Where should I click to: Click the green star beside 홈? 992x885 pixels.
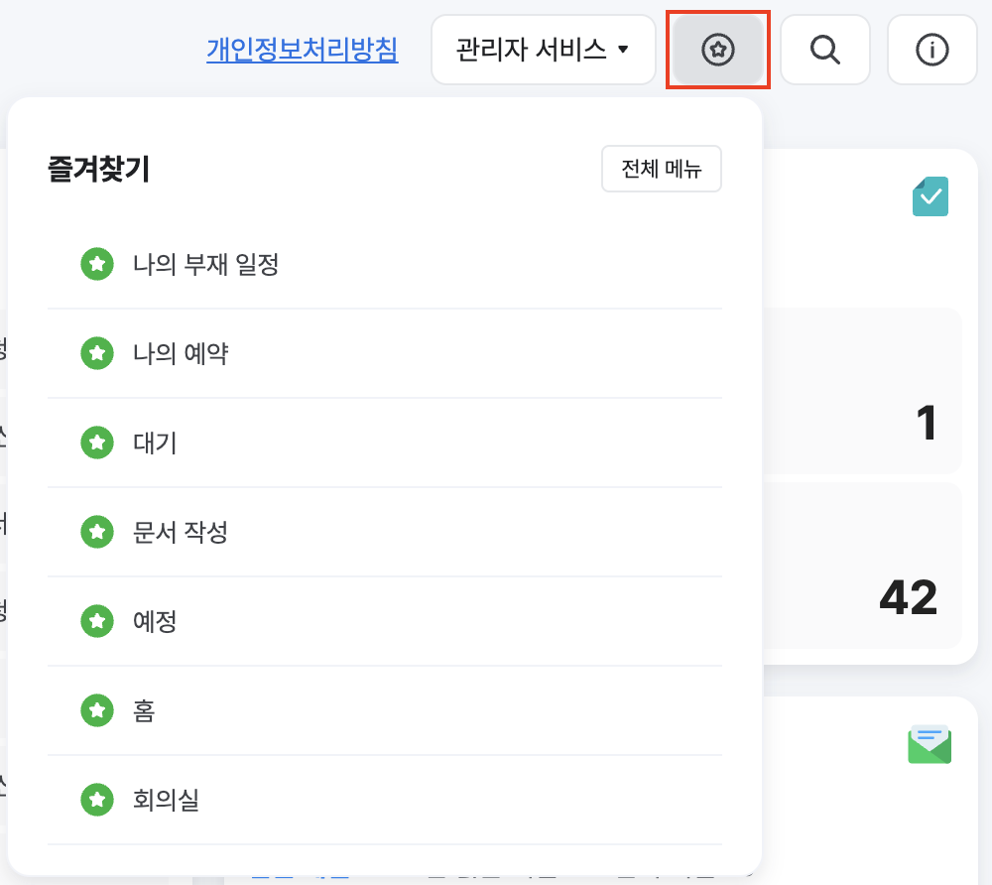96,710
